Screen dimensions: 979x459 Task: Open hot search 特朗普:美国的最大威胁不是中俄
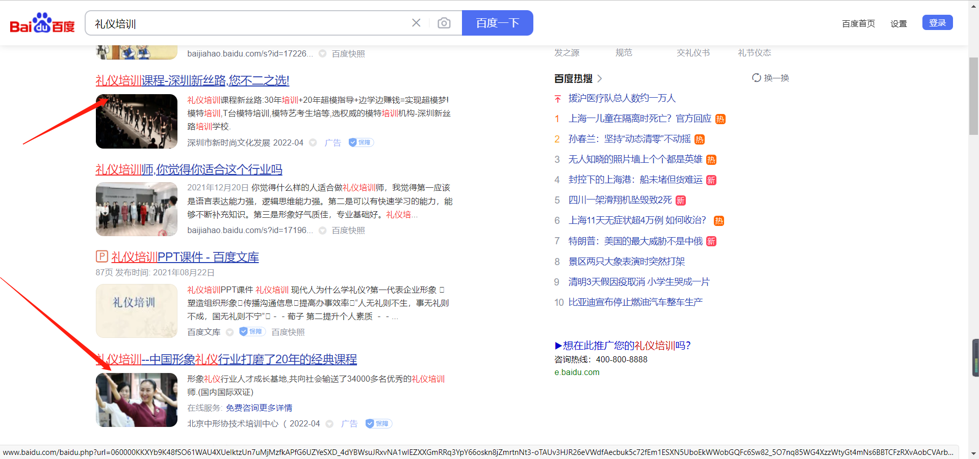tap(635, 241)
